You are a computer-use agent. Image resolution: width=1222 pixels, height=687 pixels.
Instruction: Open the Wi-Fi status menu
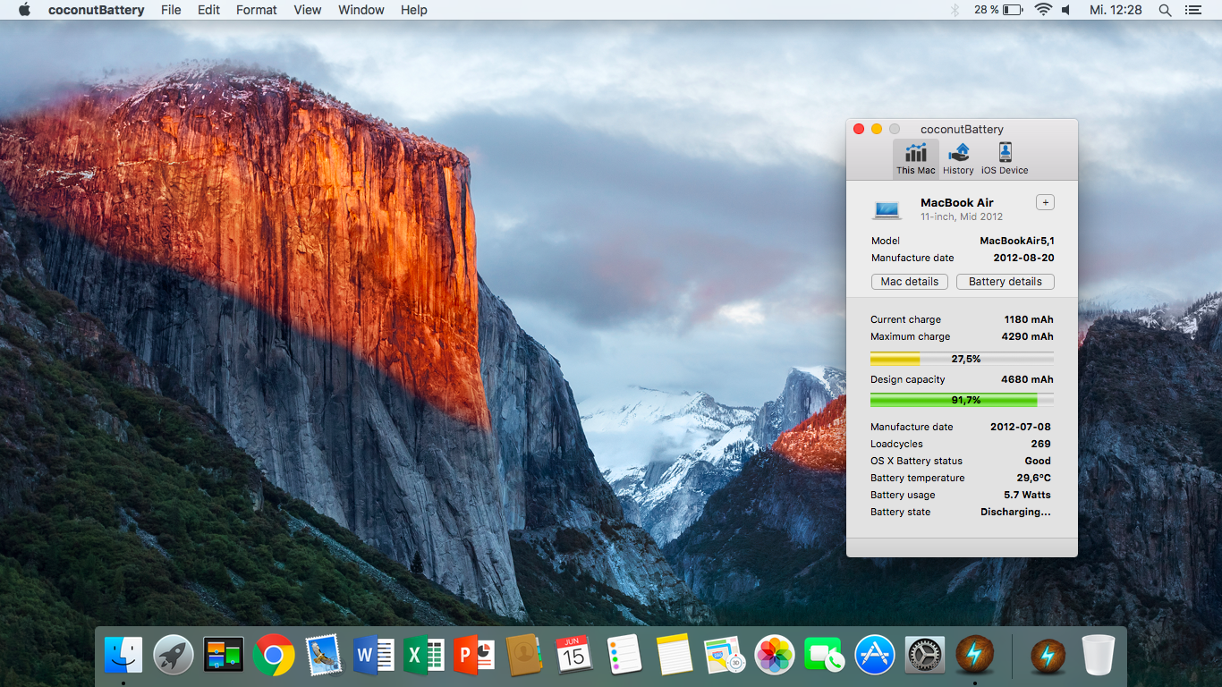(x=1043, y=10)
